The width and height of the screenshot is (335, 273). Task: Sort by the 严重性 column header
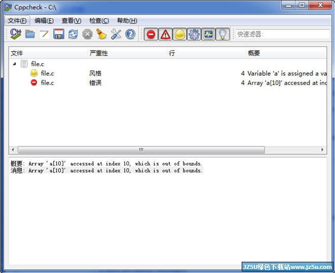[127, 53]
